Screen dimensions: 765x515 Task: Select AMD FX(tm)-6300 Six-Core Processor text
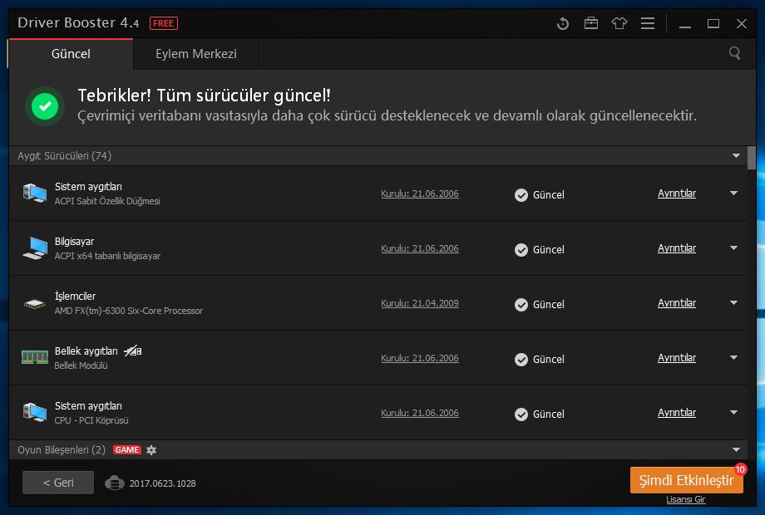point(128,311)
